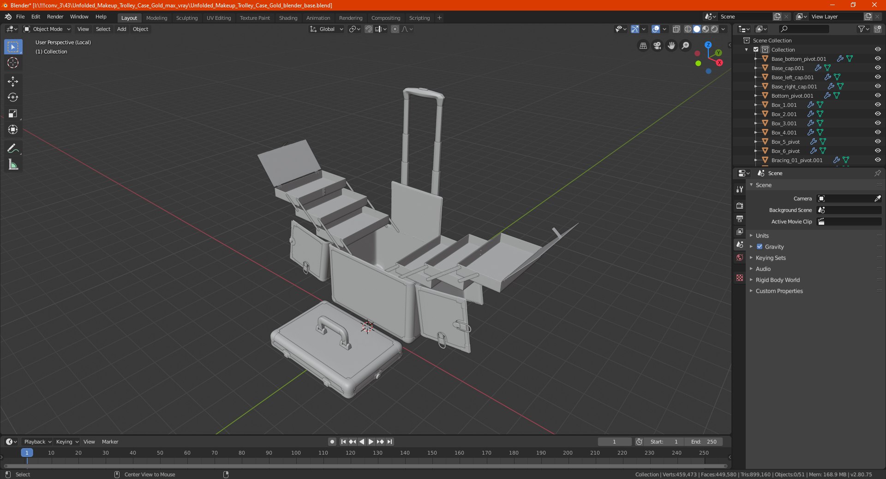Open the World properties tab icon

tap(740, 257)
